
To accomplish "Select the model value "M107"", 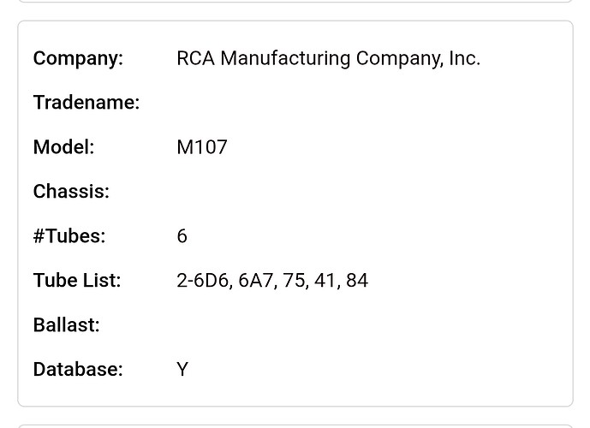I will click(202, 147).
